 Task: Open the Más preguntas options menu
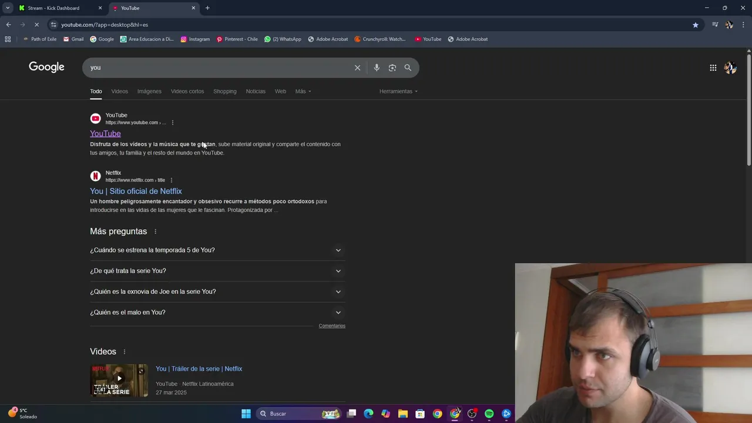tap(155, 231)
